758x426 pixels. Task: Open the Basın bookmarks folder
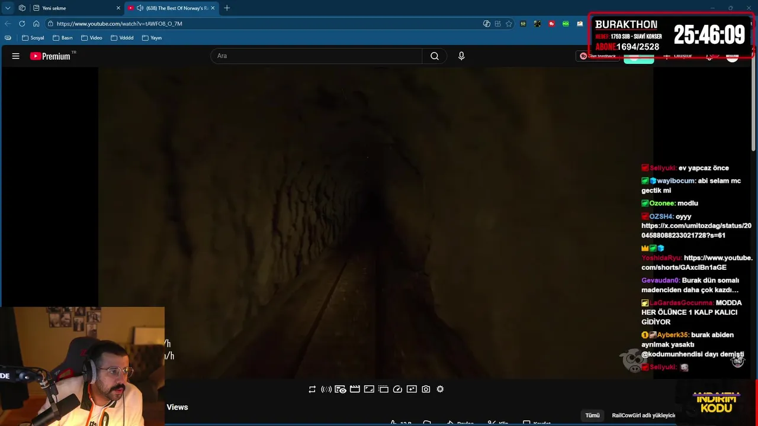[x=63, y=38]
